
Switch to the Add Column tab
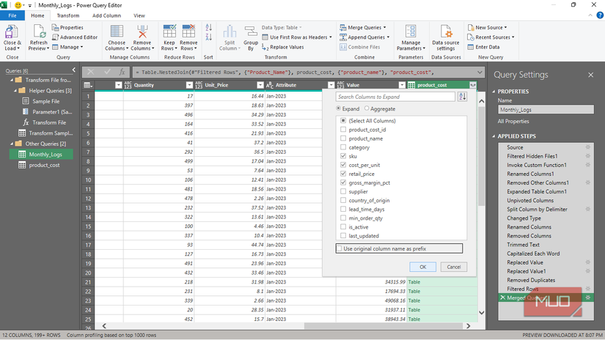(106, 15)
